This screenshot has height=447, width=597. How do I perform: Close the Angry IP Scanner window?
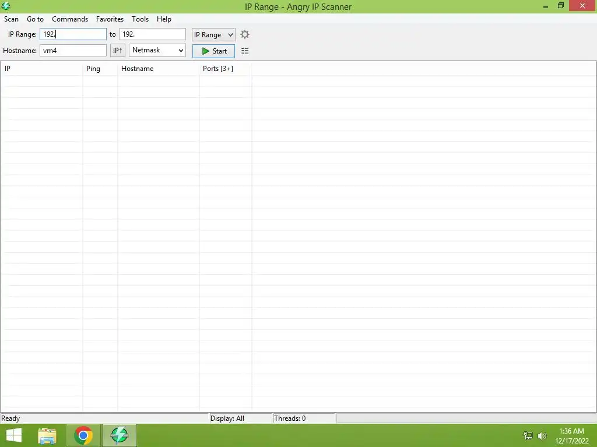tap(582, 6)
